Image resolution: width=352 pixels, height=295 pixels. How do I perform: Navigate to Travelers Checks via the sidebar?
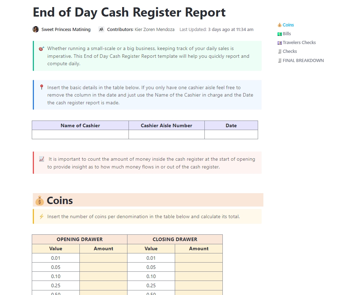tap(299, 42)
